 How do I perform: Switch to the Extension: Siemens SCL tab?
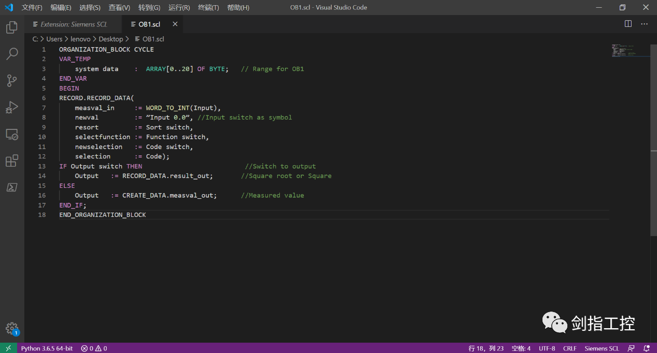73,24
